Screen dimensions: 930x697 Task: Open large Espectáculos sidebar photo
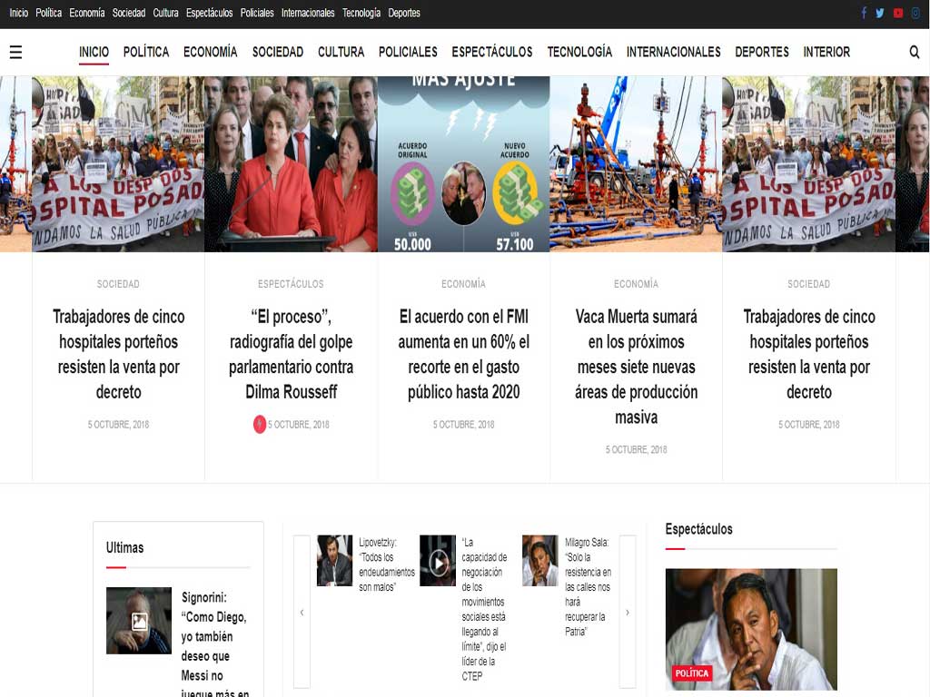[x=751, y=630]
